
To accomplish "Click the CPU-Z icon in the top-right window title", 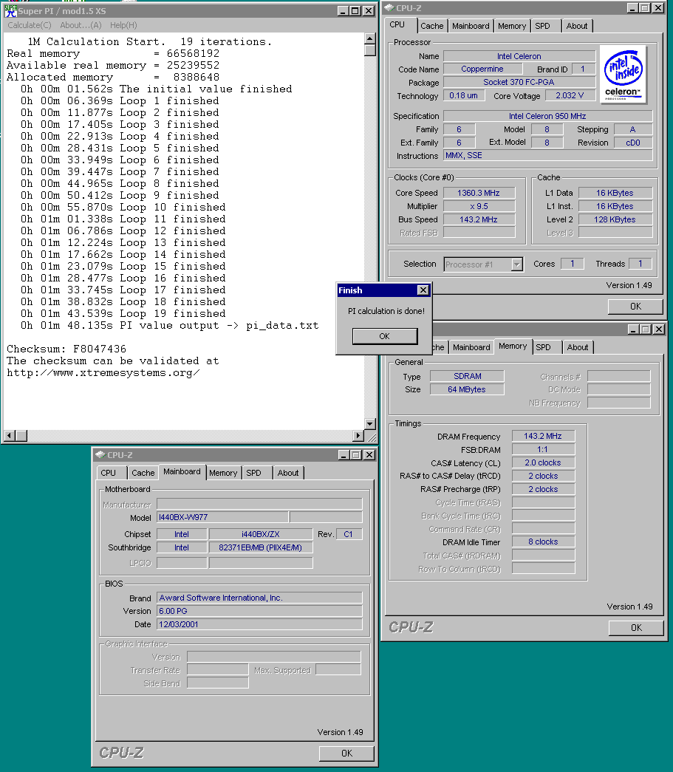I will 389,8.
